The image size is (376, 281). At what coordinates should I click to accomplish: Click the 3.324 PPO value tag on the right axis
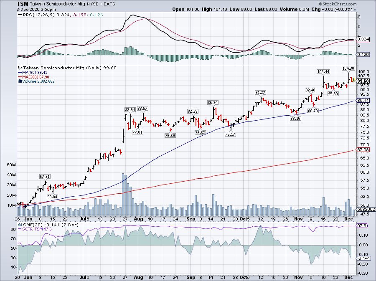click(363, 39)
